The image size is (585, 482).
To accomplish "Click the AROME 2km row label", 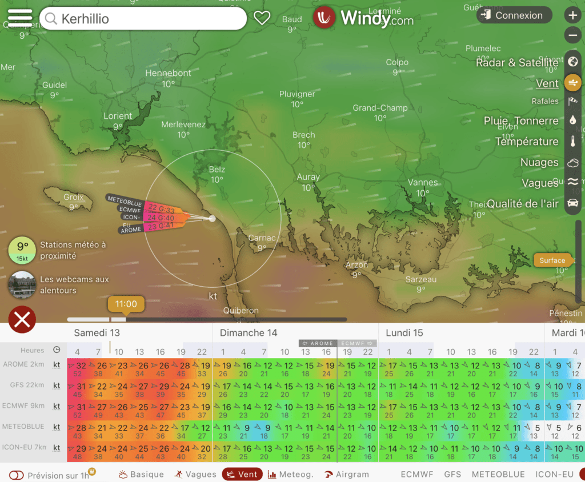I will pos(23,364).
